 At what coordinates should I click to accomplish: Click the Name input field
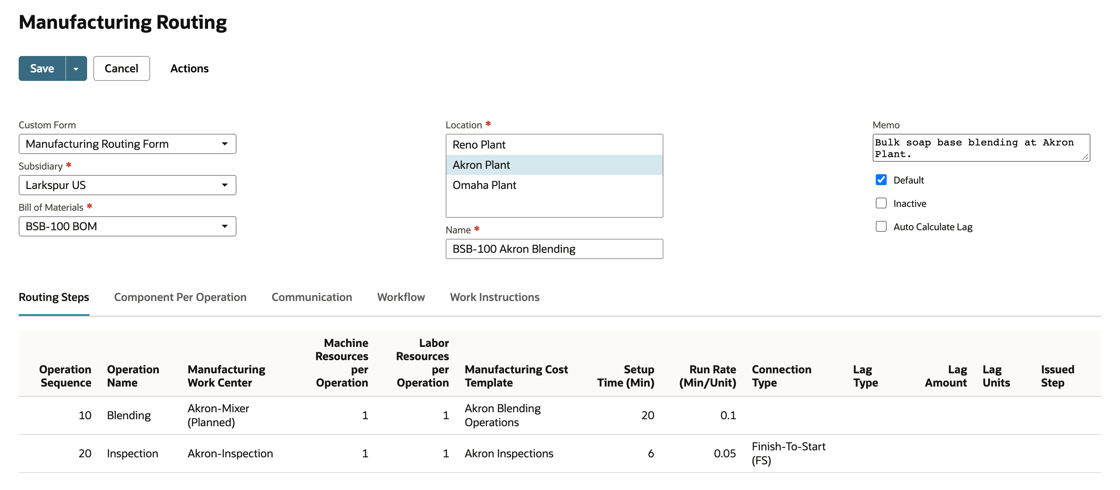(x=554, y=249)
